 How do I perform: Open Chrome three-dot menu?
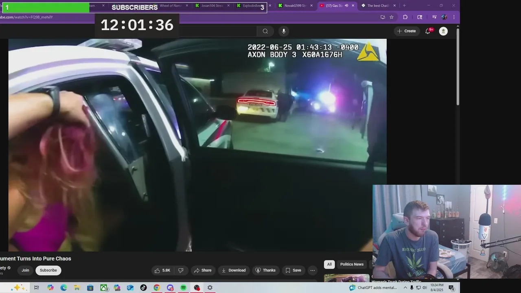point(454,17)
